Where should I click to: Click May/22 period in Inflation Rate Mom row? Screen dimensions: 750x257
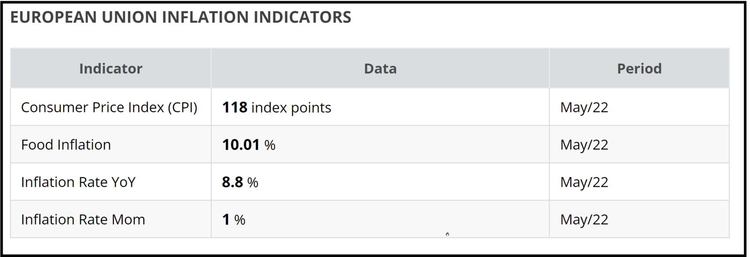click(x=584, y=220)
